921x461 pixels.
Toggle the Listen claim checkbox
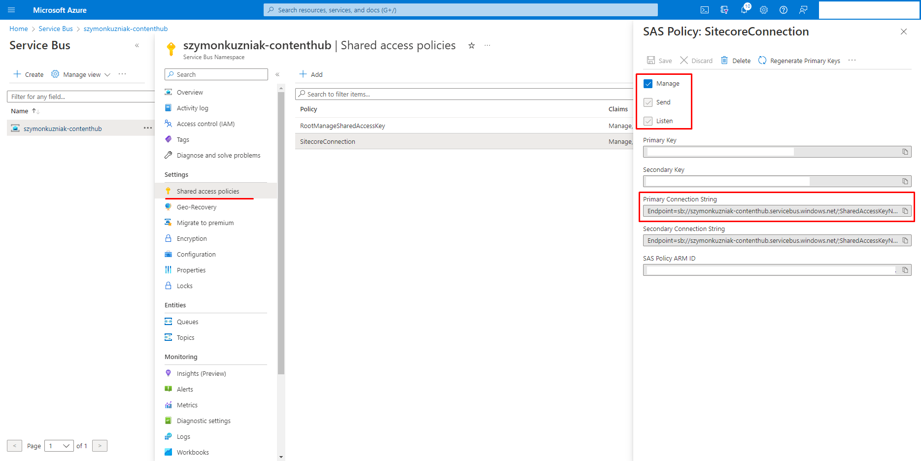(x=648, y=121)
